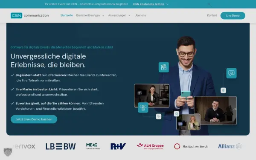
Task: Click the CSN communication logo
Action: pyautogui.click(x=30, y=15)
